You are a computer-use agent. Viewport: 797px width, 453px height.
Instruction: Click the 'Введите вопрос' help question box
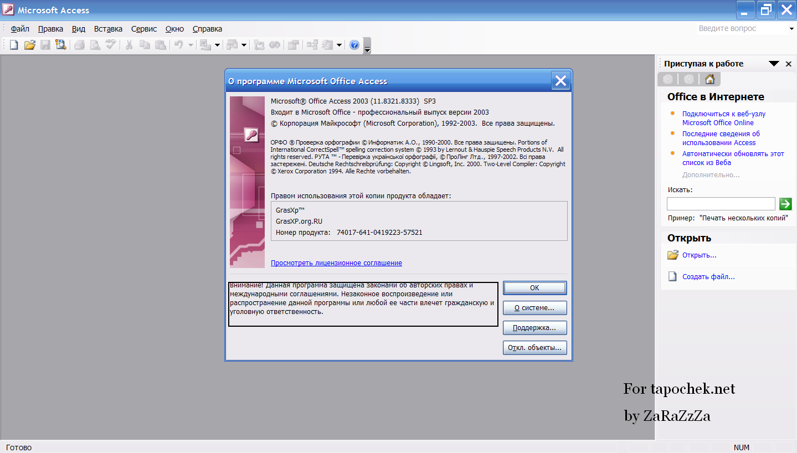click(742, 29)
